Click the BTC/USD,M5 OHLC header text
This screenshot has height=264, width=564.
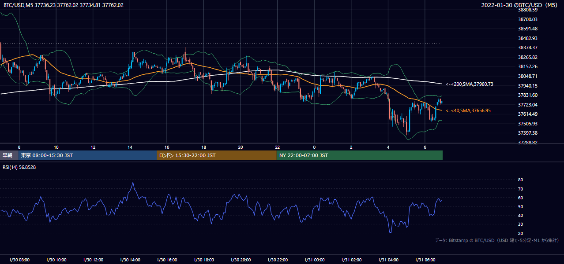(x=64, y=5)
